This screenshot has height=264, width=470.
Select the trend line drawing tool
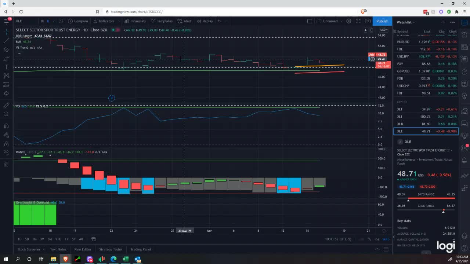pos(6,41)
